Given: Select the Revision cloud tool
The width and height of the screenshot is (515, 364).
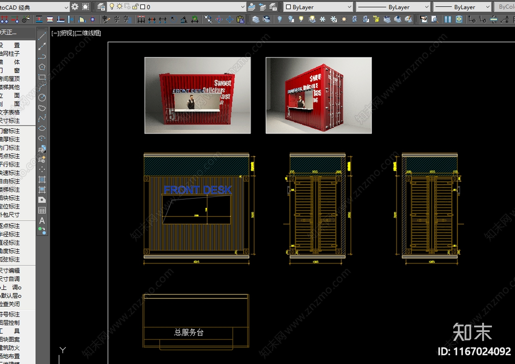Looking at the screenshot, I should click(42, 108).
